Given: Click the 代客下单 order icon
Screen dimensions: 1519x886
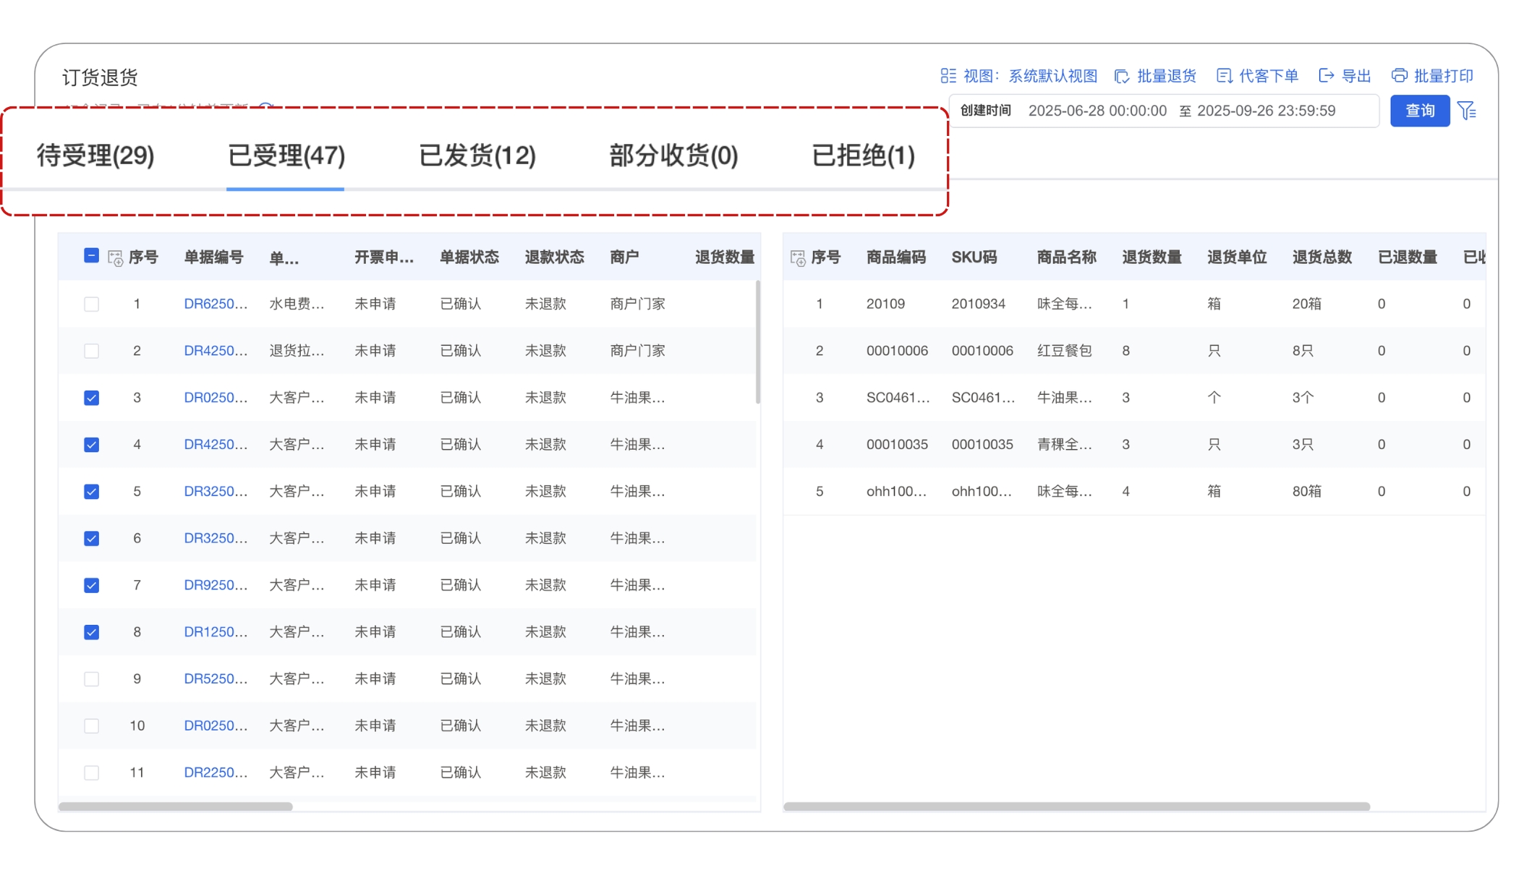Looking at the screenshot, I should (x=1224, y=76).
